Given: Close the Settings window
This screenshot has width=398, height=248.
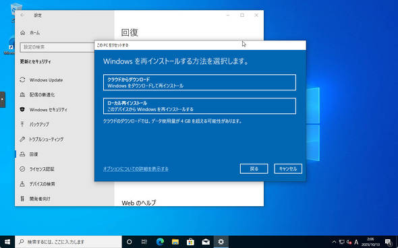Looking at the screenshot, I should [x=256, y=15].
